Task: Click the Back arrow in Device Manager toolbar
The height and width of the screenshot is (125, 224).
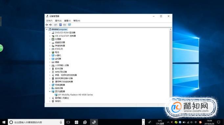Action: [x=47, y=25]
